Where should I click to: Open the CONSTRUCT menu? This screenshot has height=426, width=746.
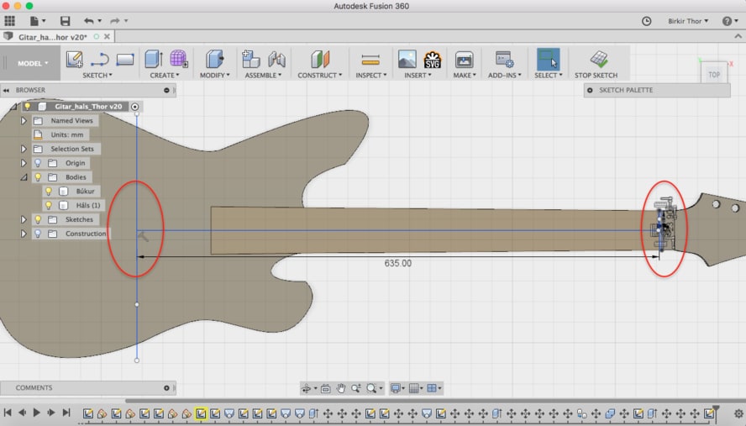pyautogui.click(x=320, y=76)
